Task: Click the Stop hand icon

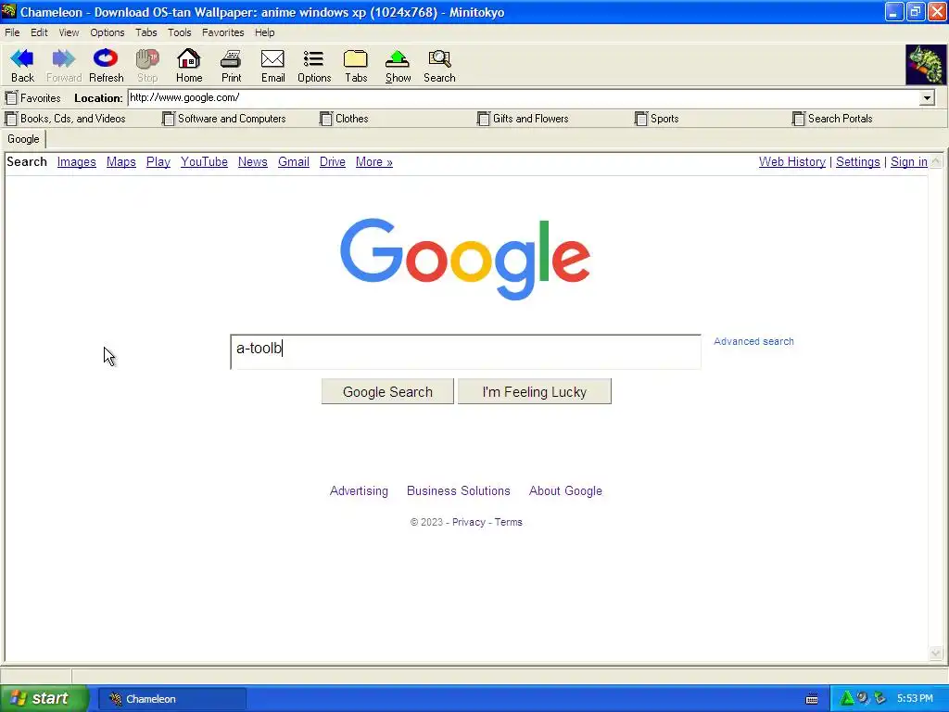Action: [x=147, y=58]
